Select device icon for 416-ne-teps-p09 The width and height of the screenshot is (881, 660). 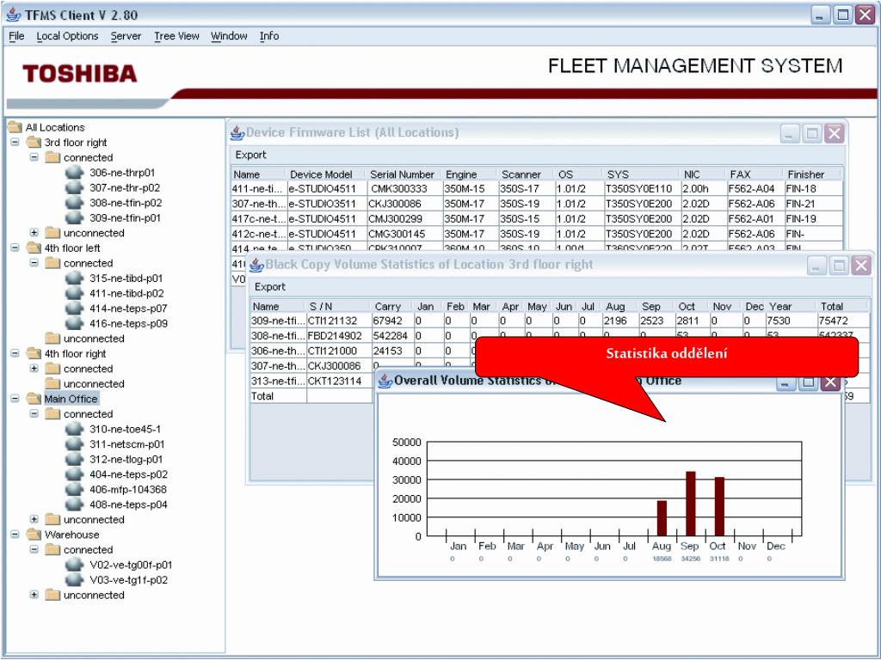74,323
